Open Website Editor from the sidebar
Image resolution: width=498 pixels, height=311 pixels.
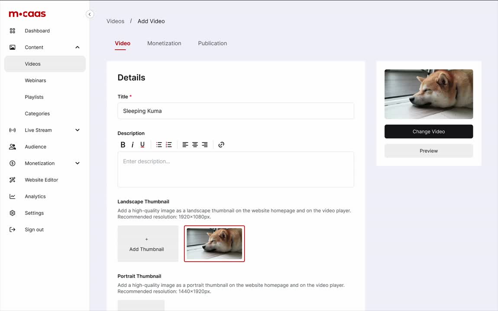41,180
